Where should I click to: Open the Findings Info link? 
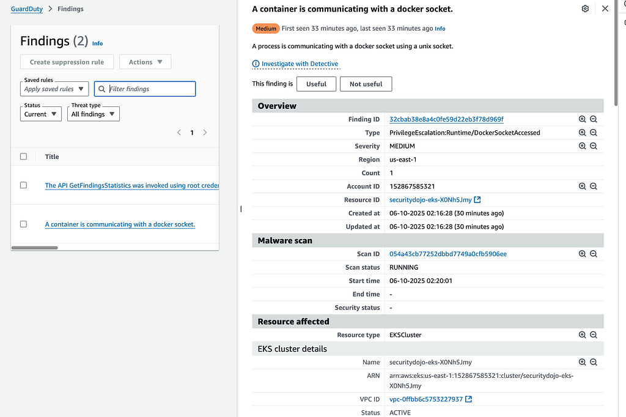pos(97,43)
